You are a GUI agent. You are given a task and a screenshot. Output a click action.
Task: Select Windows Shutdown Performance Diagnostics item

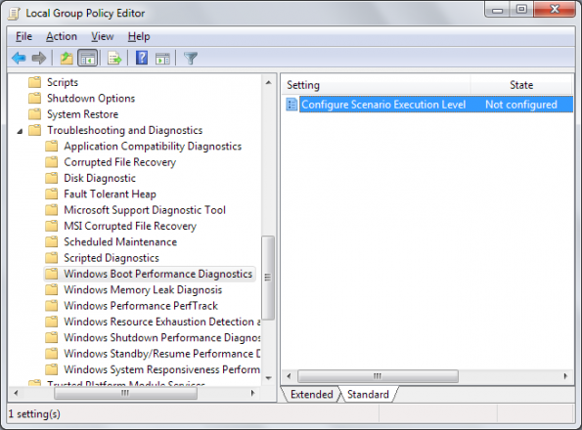pyautogui.click(x=161, y=337)
